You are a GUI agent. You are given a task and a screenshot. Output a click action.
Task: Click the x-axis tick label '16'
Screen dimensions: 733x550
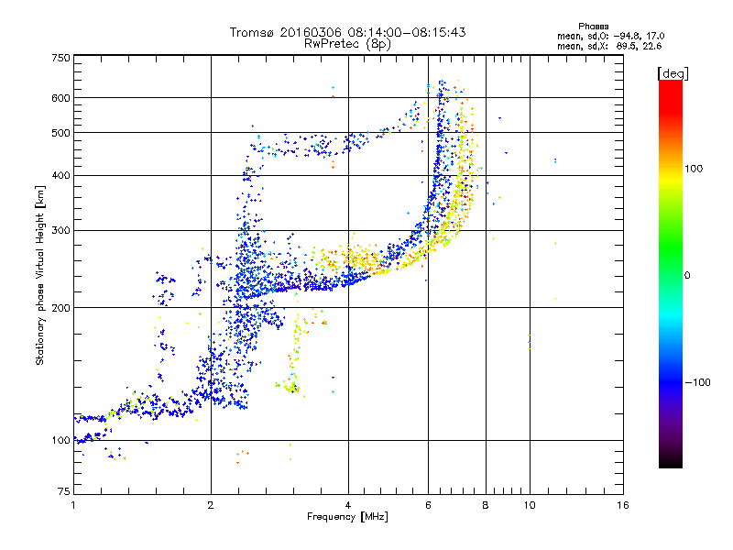[x=623, y=505]
